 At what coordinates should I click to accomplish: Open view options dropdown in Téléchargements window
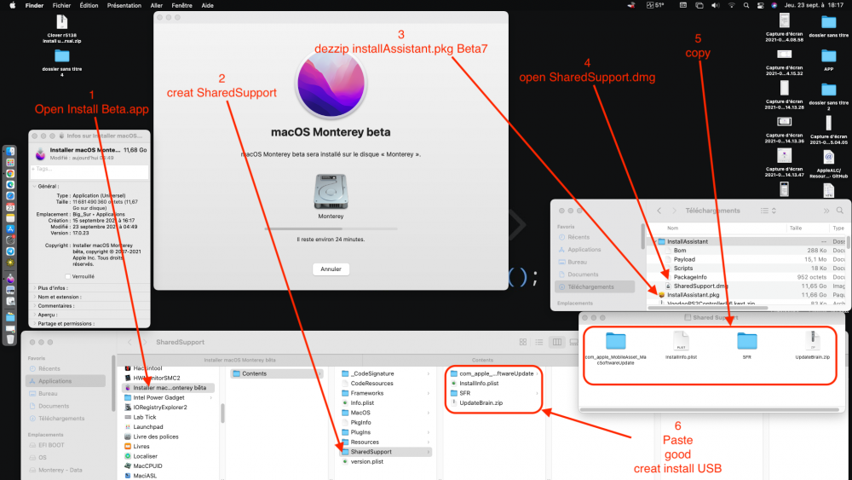(769, 211)
